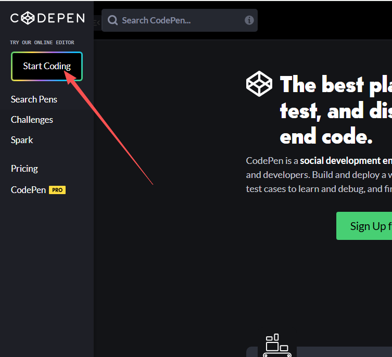
Task: Focus the Search CodePen input field
Action: pyautogui.click(x=180, y=20)
